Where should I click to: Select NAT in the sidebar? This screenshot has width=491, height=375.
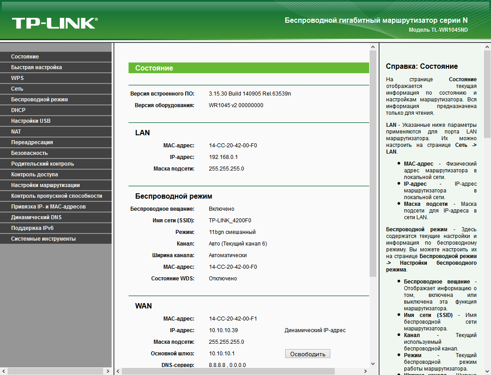(56, 132)
